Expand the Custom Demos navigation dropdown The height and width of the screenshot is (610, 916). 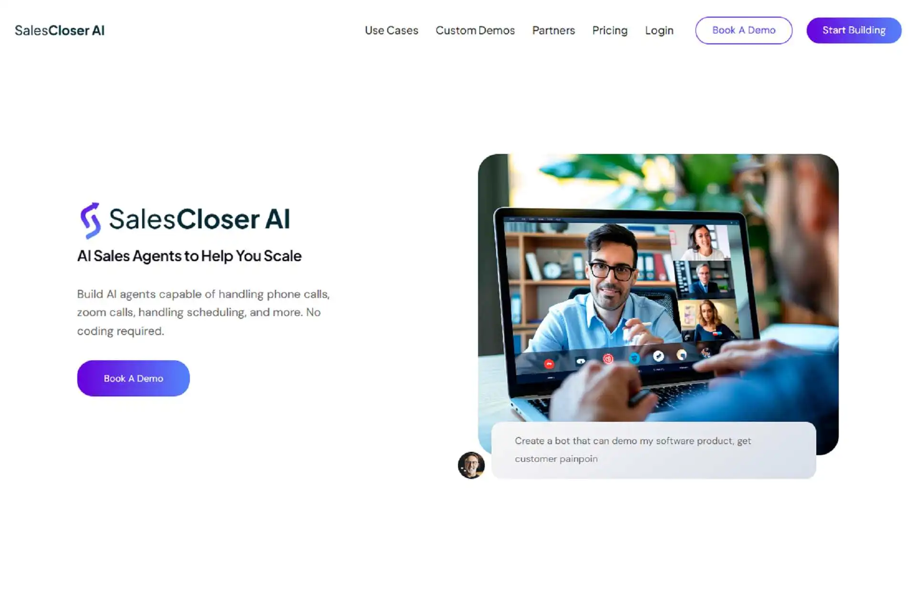click(x=475, y=30)
